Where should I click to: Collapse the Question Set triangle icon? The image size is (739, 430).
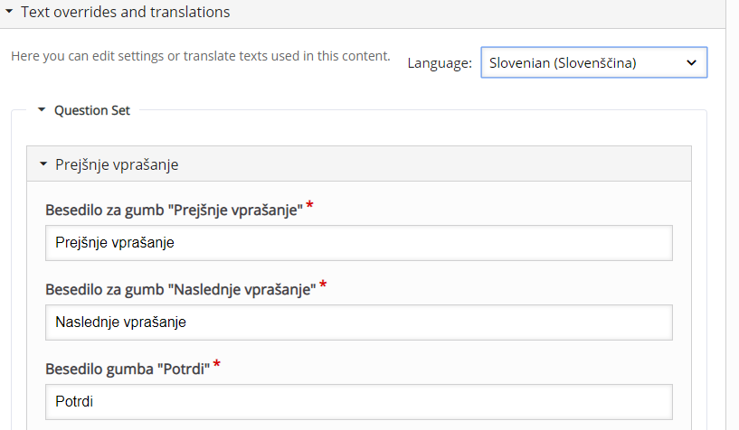42,109
